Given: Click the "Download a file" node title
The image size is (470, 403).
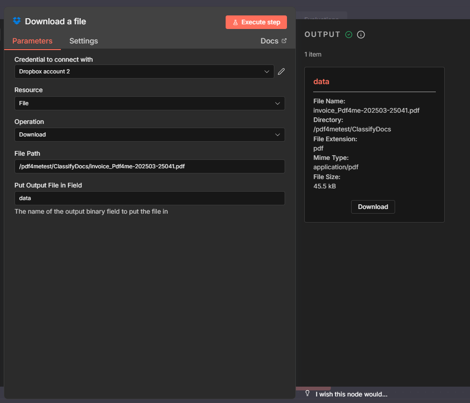Looking at the screenshot, I should tap(55, 22).
